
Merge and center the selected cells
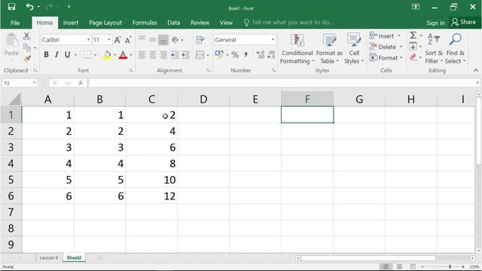point(200,55)
